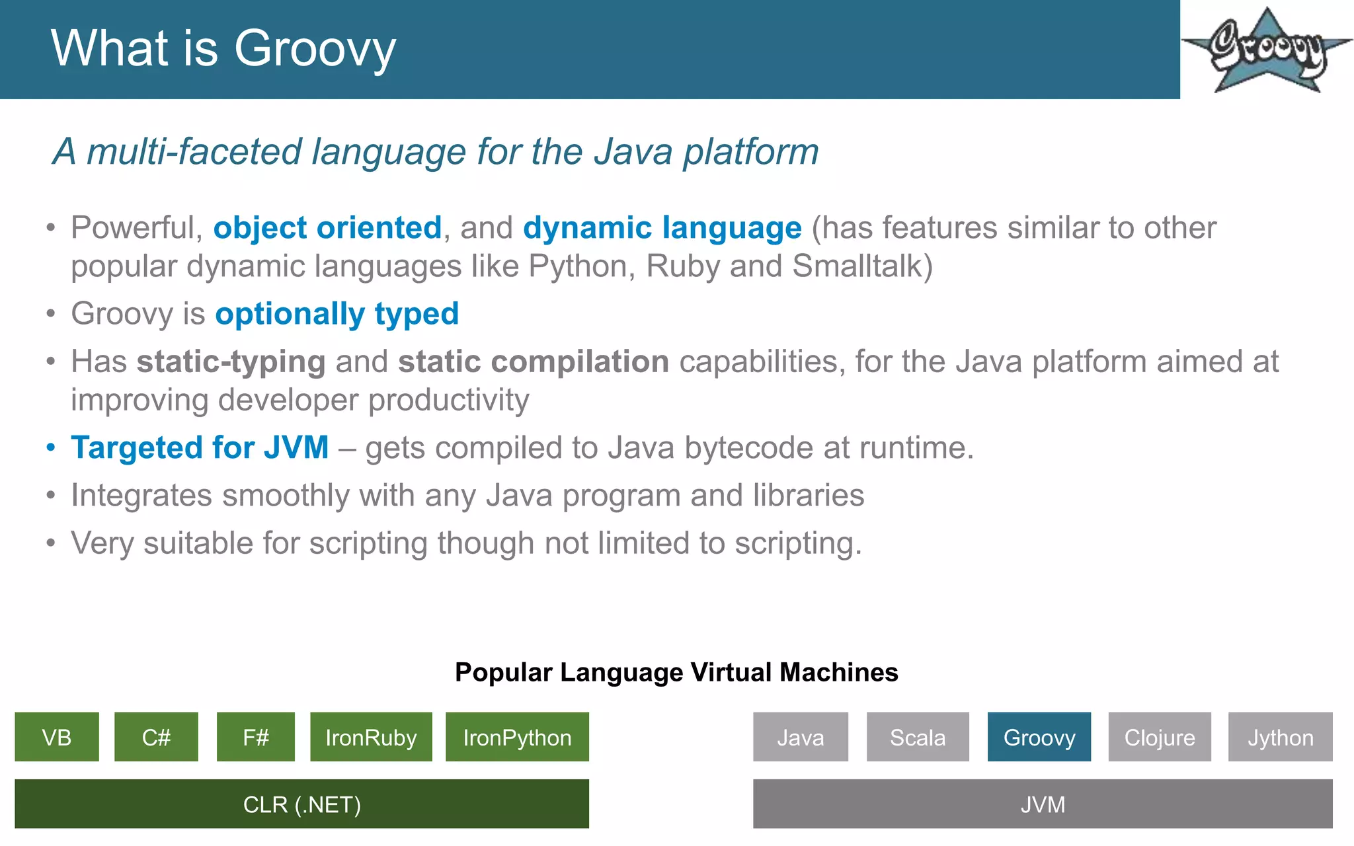This screenshot has width=1354, height=846.
Task: Click the 'What is Groovy' title
Action: [223, 48]
